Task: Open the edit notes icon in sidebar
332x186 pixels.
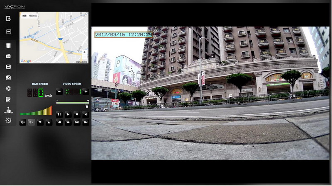Action: [8, 99]
